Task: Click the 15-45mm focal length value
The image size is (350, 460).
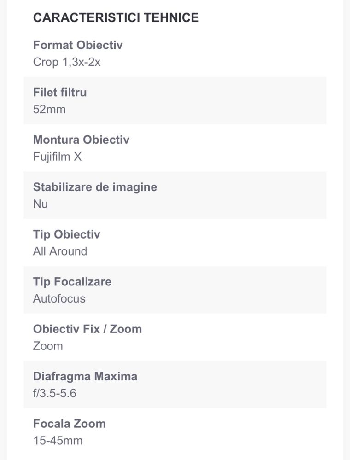Action: pos(58,441)
